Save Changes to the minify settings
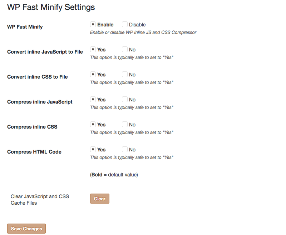 (26, 229)
